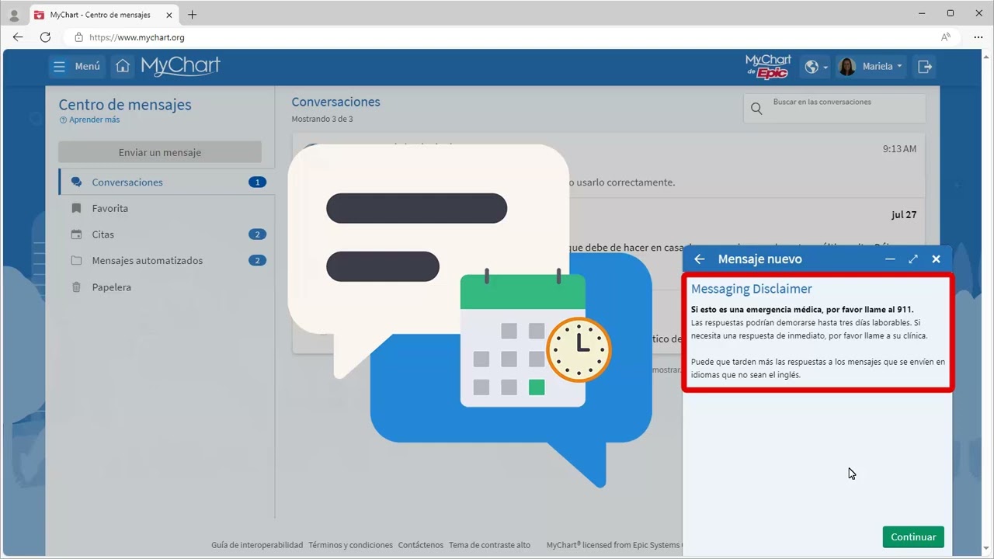994x559 pixels.
Task: Open Términos y condiciones link
Action: coord(350,545)
